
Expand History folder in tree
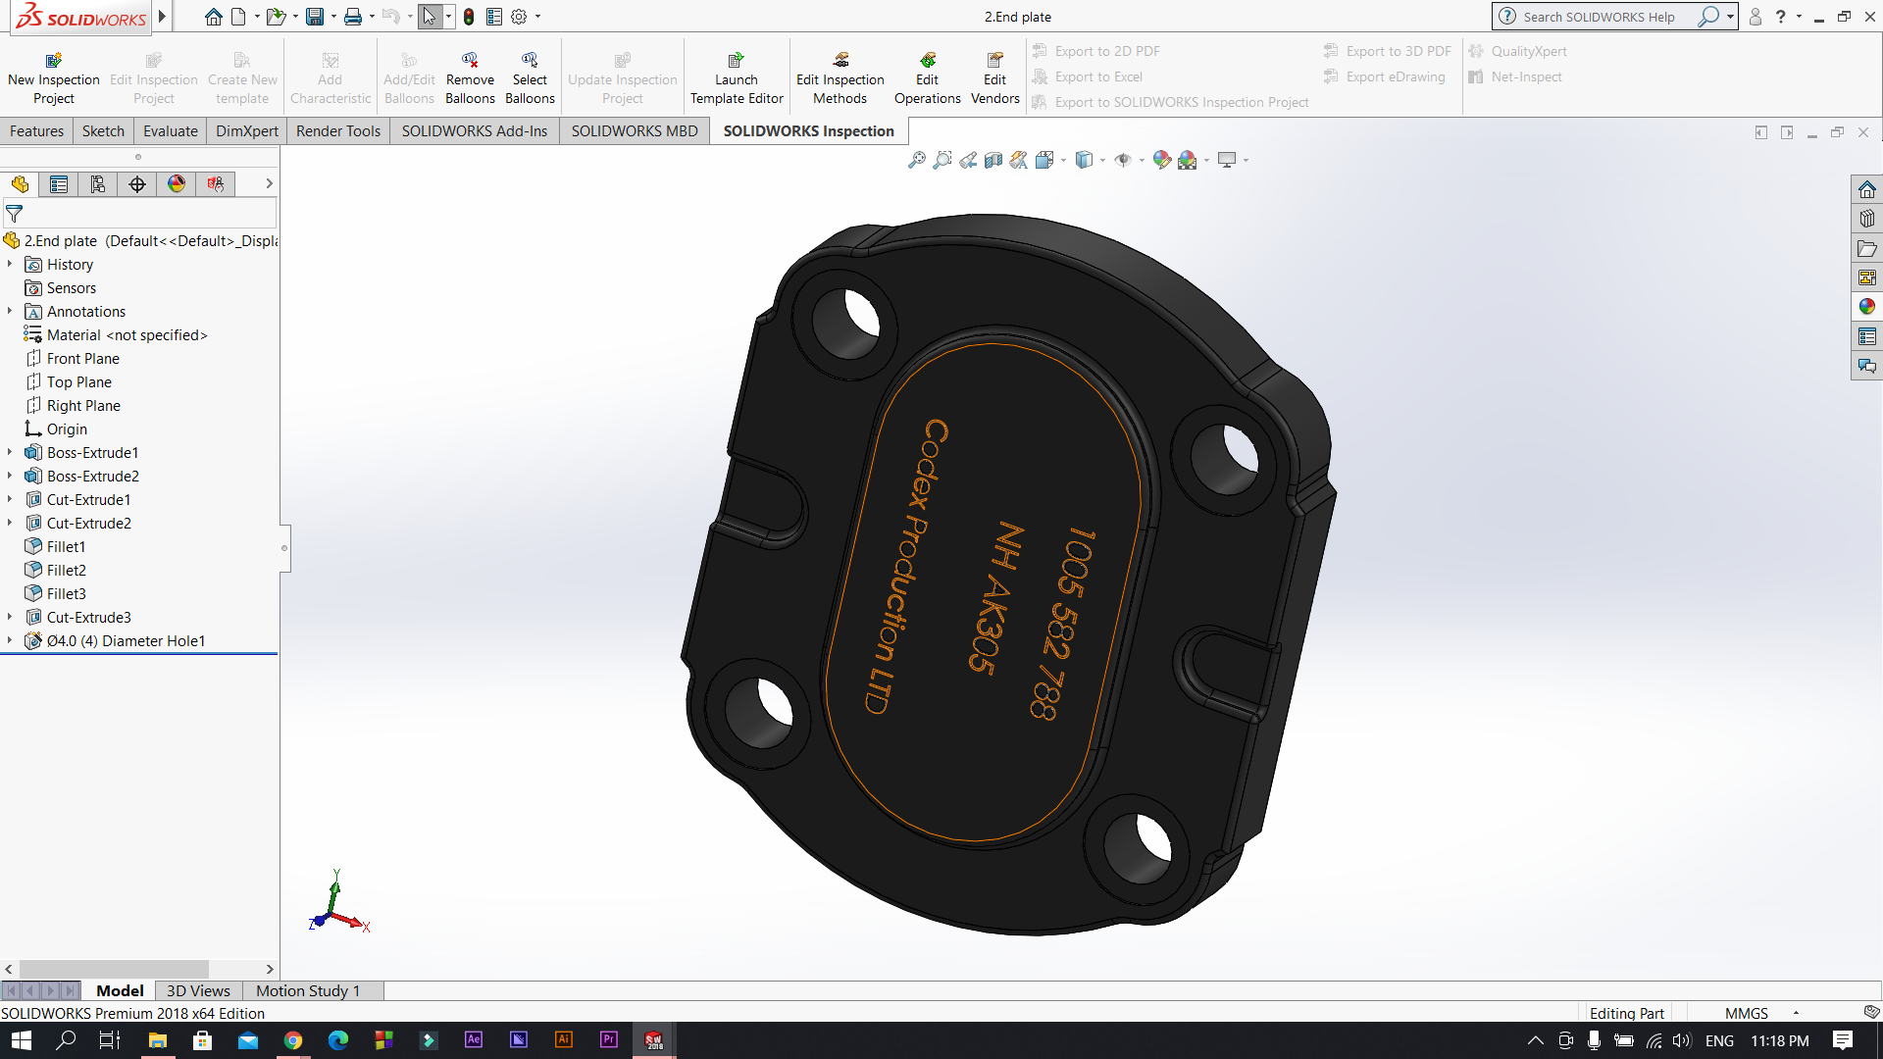click(10, 264)
